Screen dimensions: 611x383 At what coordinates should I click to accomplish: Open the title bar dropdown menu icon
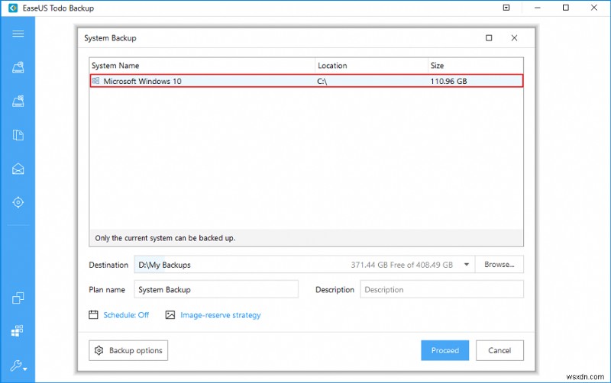[x=506, y=8]
